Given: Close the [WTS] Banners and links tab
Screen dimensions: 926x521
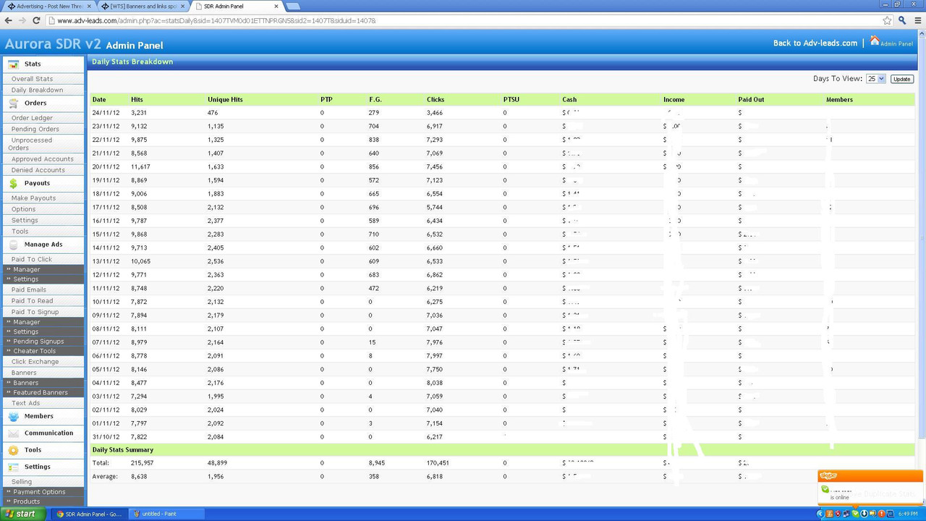Looking at the screenshot, I should (182, 7).
